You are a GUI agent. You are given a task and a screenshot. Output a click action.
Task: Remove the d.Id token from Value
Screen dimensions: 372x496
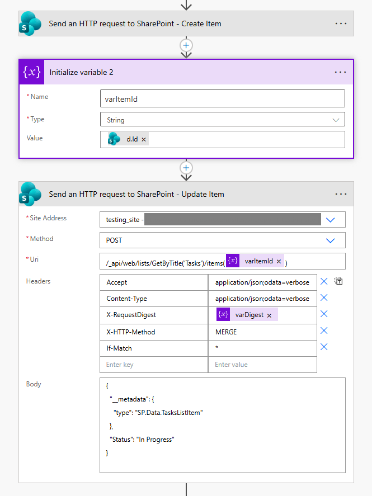(x=144, y=139)
